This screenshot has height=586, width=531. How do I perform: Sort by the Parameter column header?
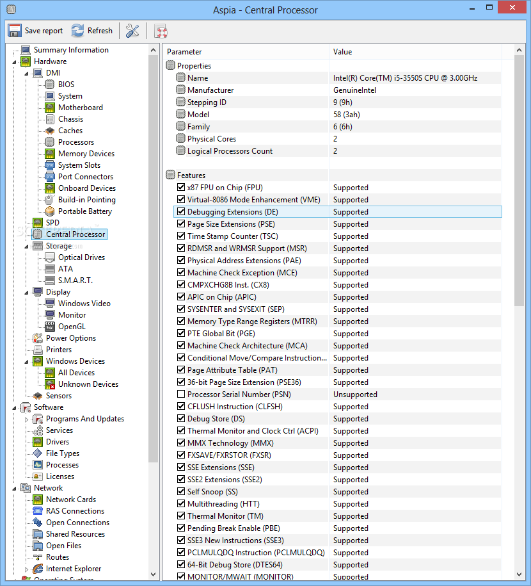tap(246, 52)
